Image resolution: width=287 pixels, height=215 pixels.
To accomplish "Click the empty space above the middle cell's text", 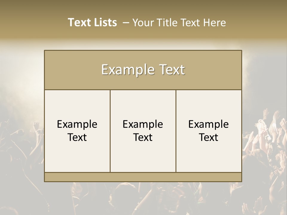I will (x=143, y=103).
